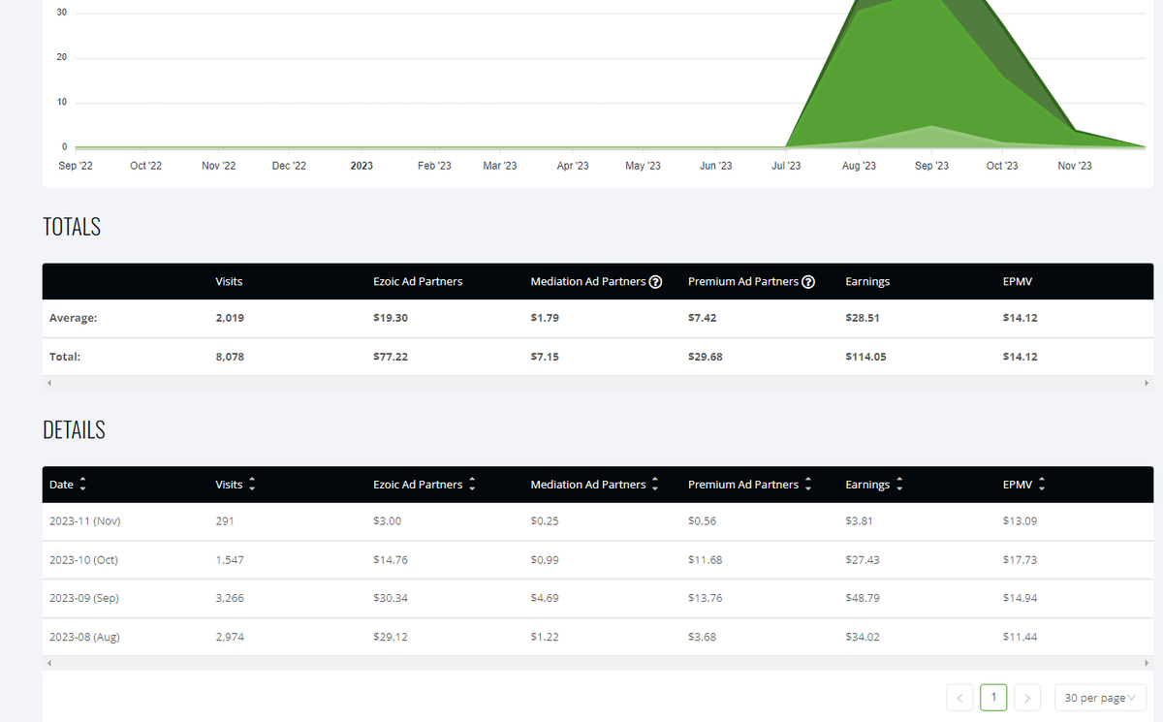The image size is (1163, 722).
Task: Click the average Earnings value $28.51
Action: click(x=865, y=317)
